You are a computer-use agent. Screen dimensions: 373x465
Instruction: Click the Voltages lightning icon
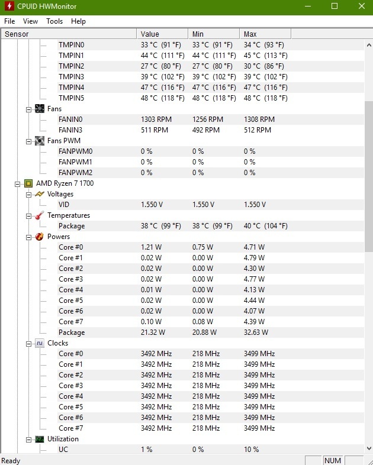coord(40,194)
